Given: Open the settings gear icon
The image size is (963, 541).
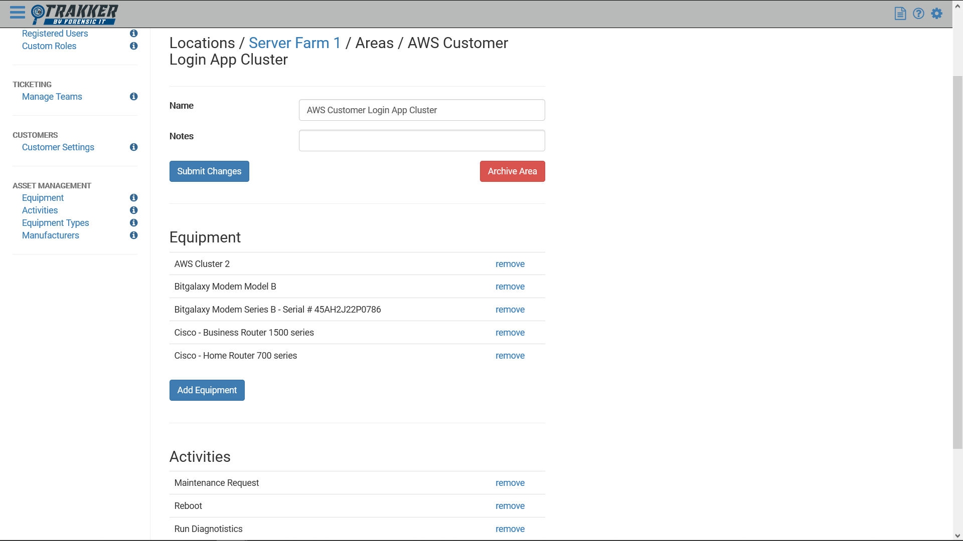Looking at the screenshot, I should (936, 14).
